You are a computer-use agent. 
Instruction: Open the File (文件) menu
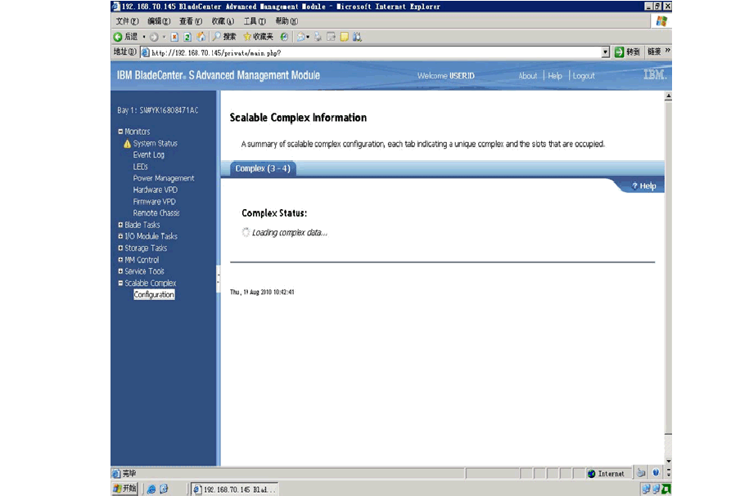pyautogui.click(x=127, y=21)
